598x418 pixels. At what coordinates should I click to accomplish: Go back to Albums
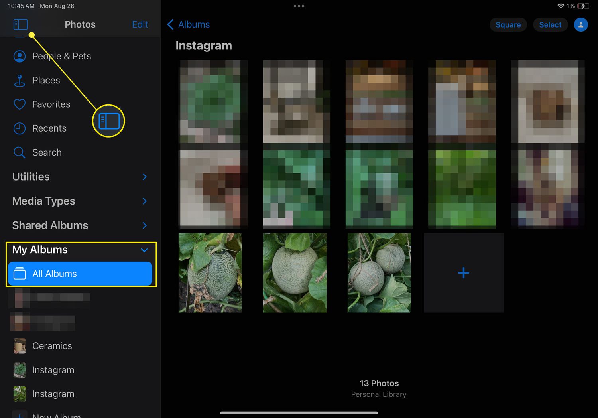[x=188, y=24]
